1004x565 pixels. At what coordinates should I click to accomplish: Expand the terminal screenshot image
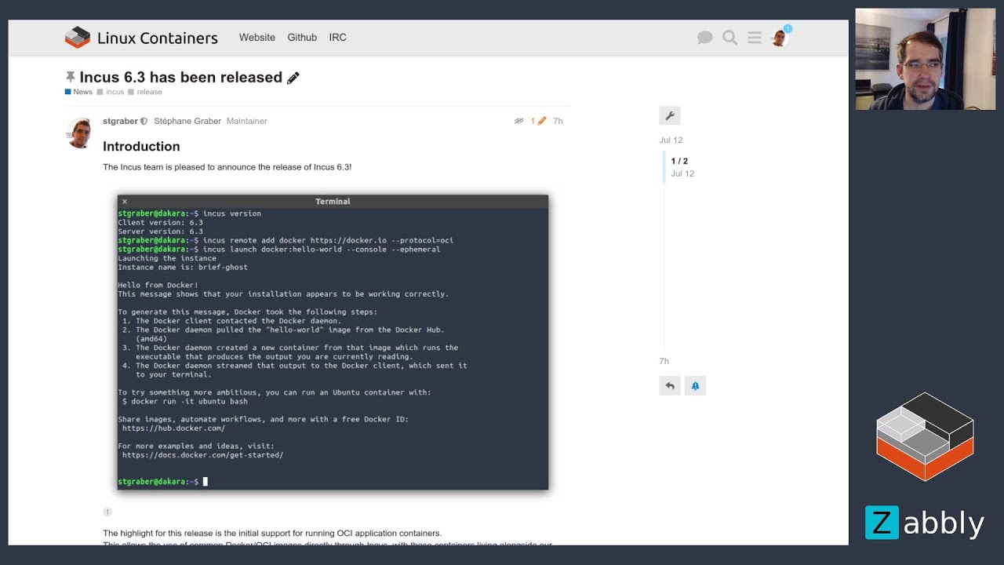coord(333,342)
